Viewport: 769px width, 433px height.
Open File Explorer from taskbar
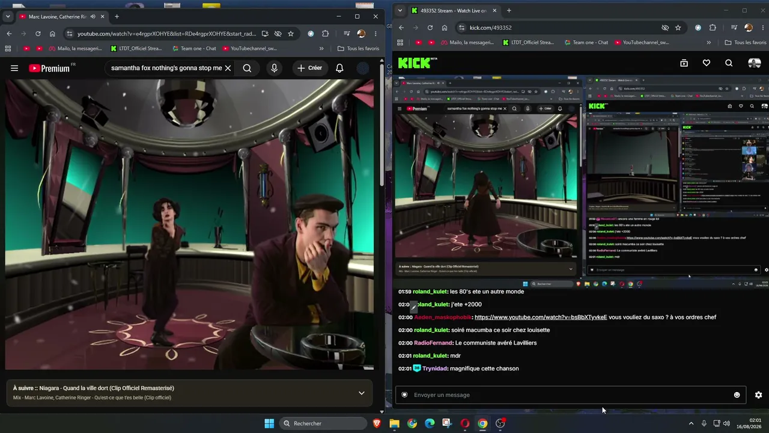394,423
